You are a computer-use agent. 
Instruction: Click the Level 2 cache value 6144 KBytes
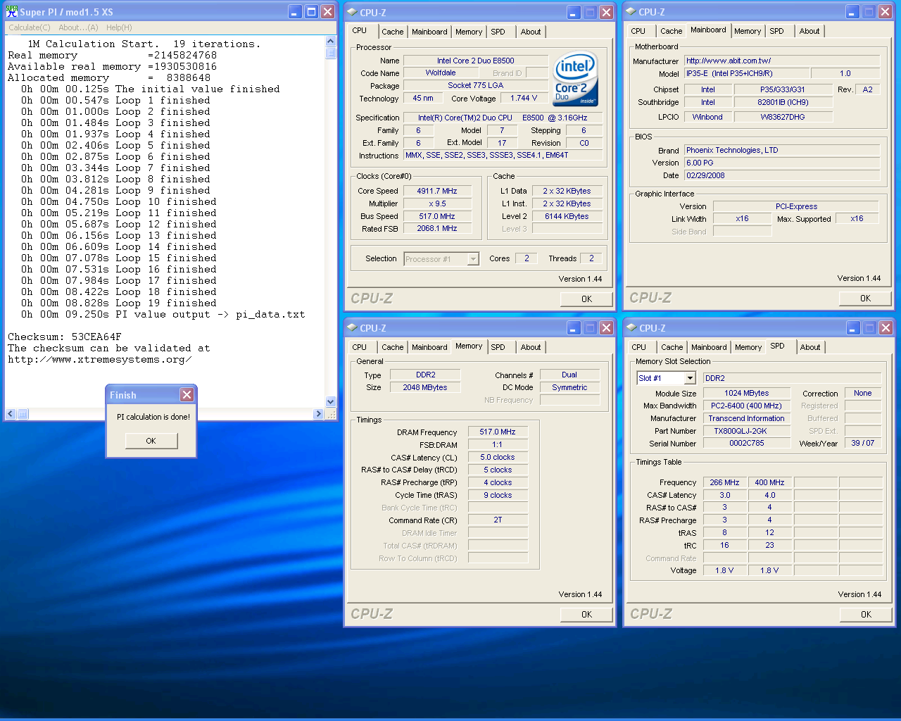tap(567, 216)
